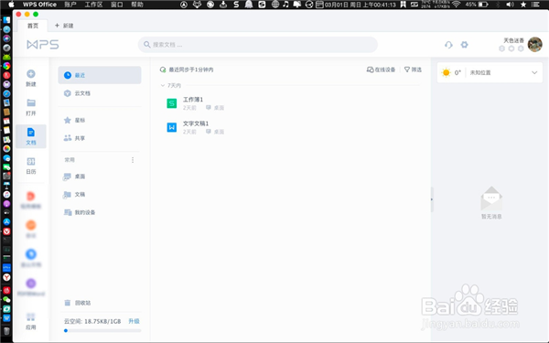The image size is (549, 343).
Task: Click the green spreadsheet icon of 工作簿1
Action: point(172,103)
